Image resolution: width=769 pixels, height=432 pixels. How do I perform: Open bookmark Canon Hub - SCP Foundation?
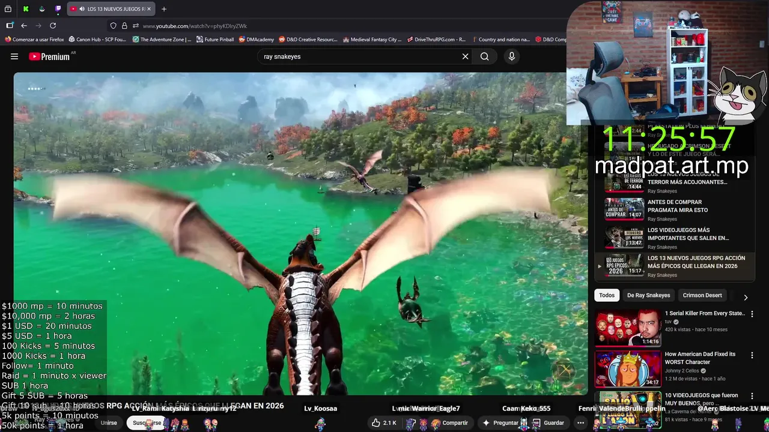click(97, 40)
